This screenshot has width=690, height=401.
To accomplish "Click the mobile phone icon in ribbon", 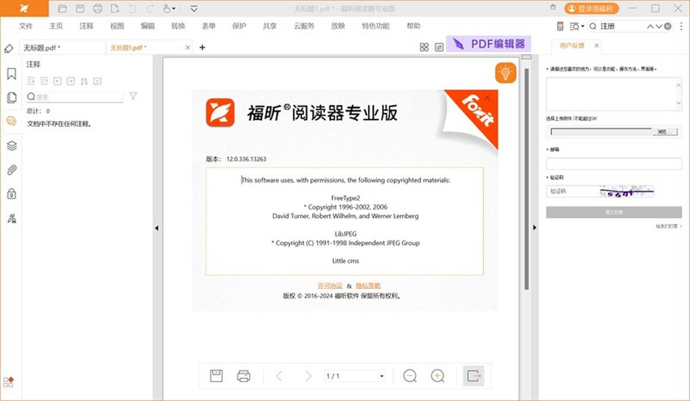I will point(560,26).
